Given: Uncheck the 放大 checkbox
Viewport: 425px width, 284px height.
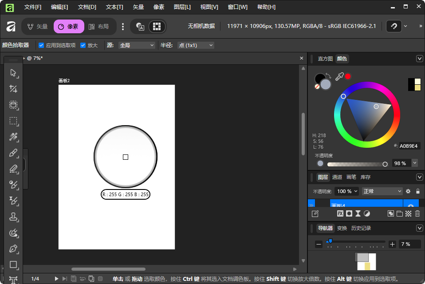Looking at the screenshot, I should click(x=83, y=45).
